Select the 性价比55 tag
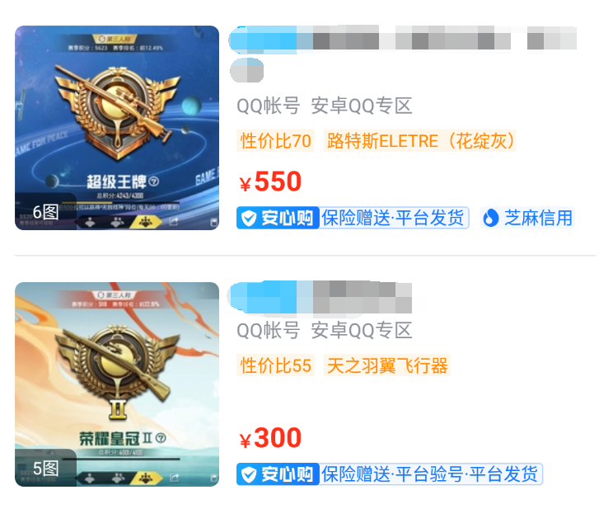This screenshot has height=509, width=613. 276,365
